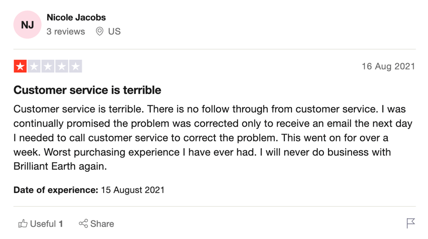
Task: Open the 16 Aug 2021 review date
Action: (x=388, y=66)
